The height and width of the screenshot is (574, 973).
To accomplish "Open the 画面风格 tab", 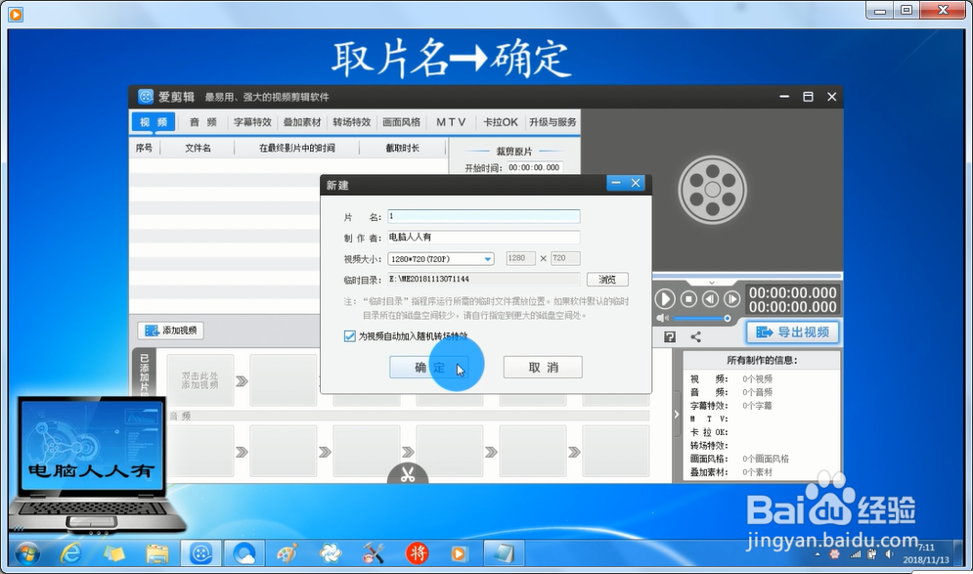I will pos(401,122).
